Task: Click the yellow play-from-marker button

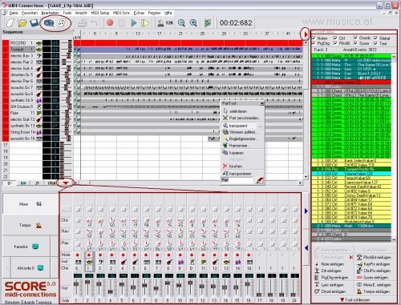Action: pos(144,23)
